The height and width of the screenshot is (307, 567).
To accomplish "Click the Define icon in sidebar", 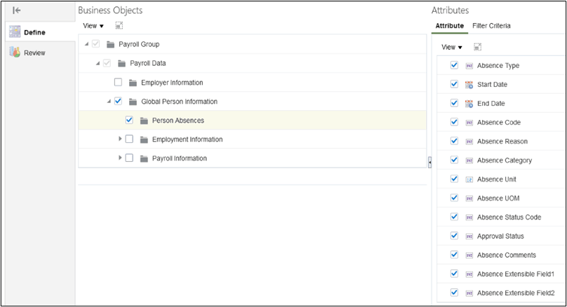I will tap(15, 33).
